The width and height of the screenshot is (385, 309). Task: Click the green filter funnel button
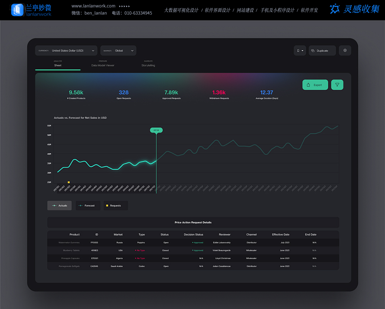tap(337, 85)
